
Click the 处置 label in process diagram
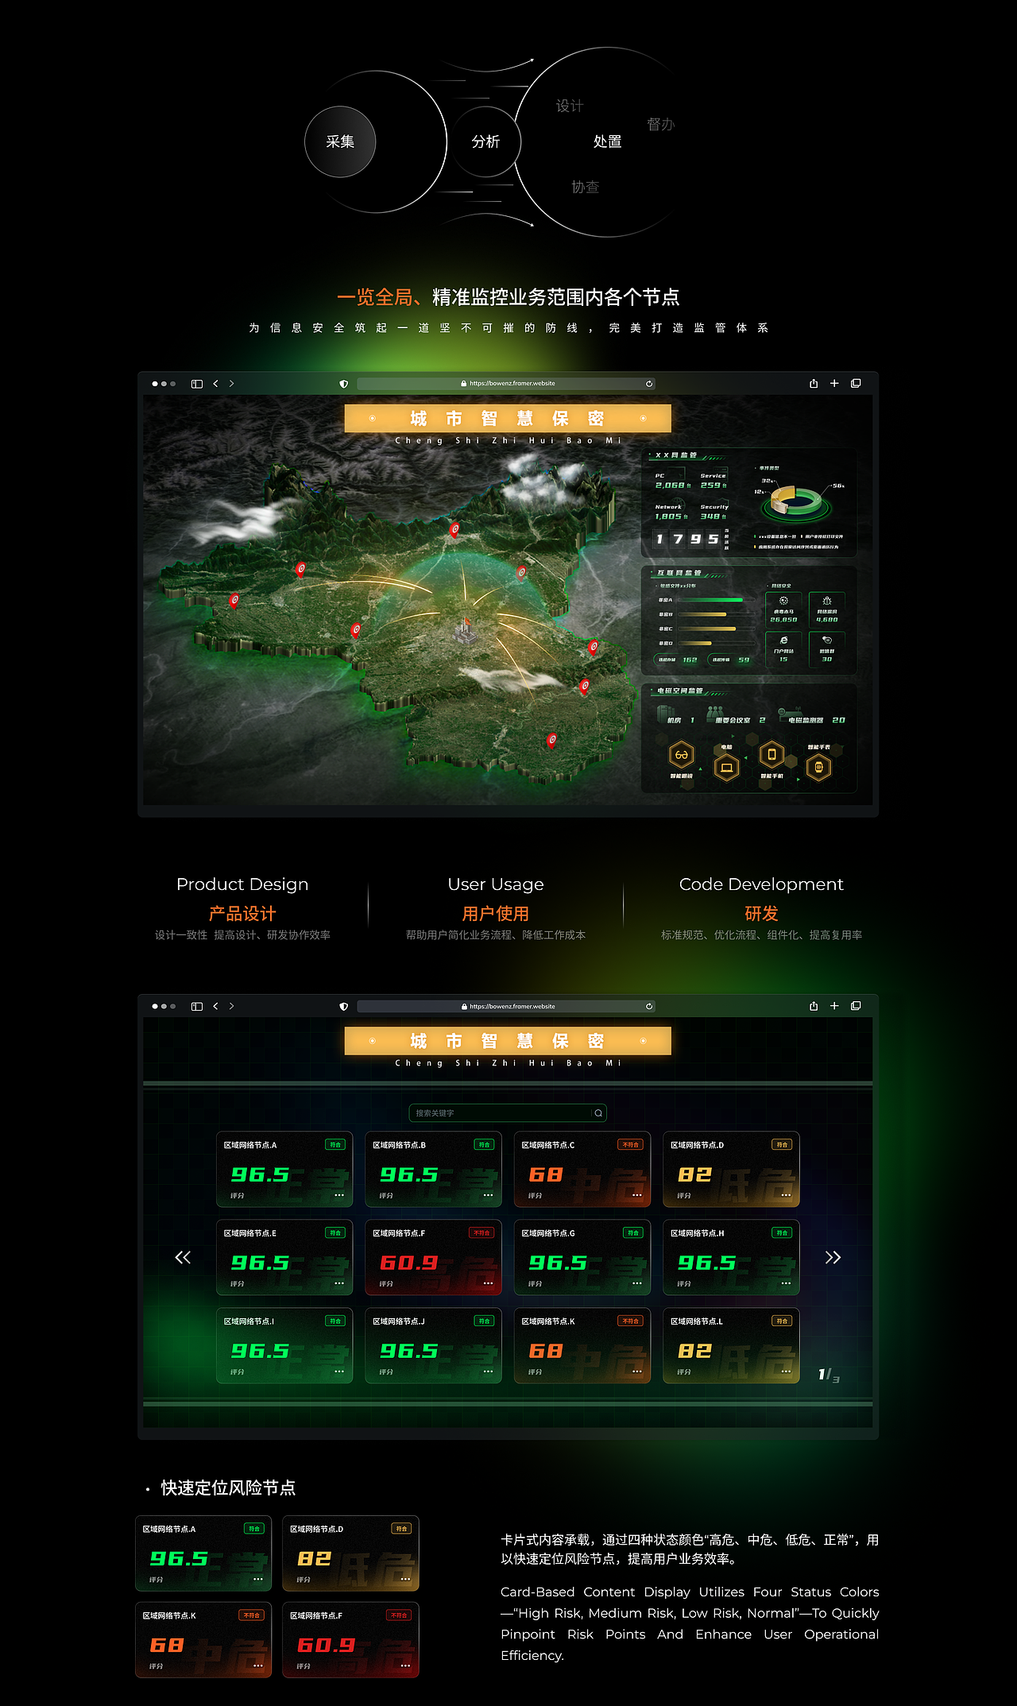pyautogui.click(x=608, y=141)
